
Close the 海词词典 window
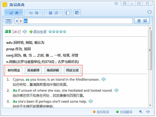click(147, 3)
